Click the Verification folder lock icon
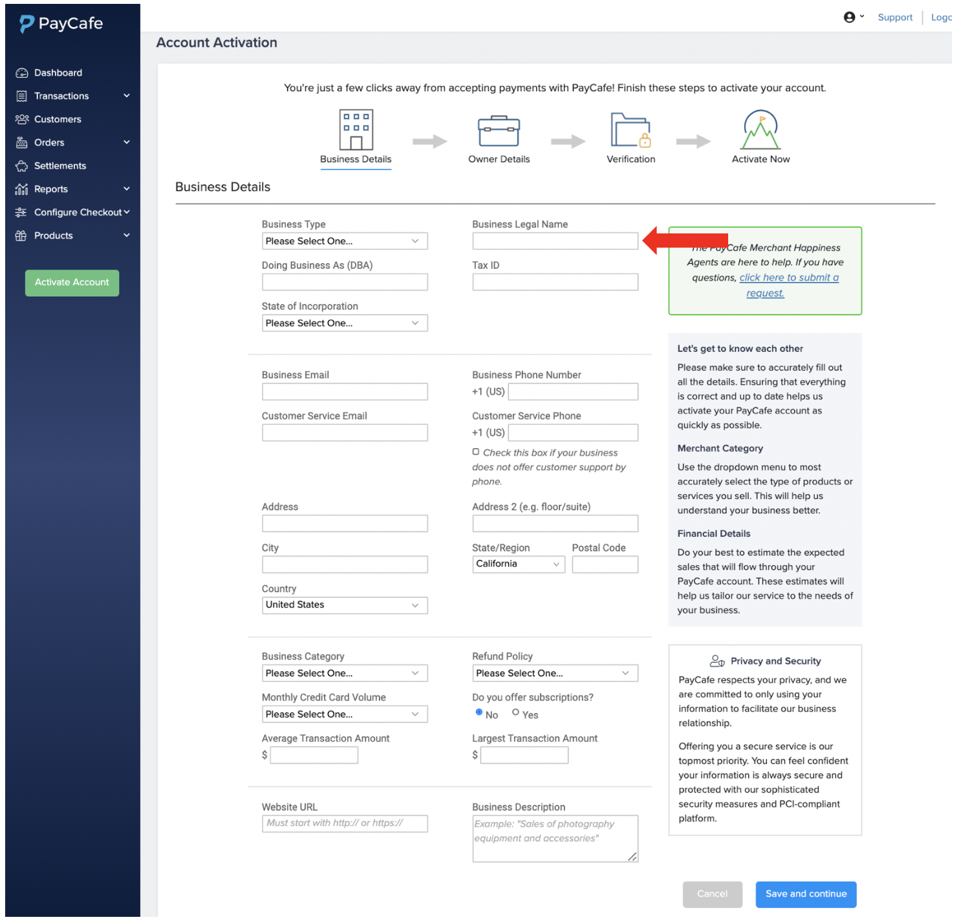Image resolution: width=961 pixels, height=922 pixels. [x=631, y=130]
